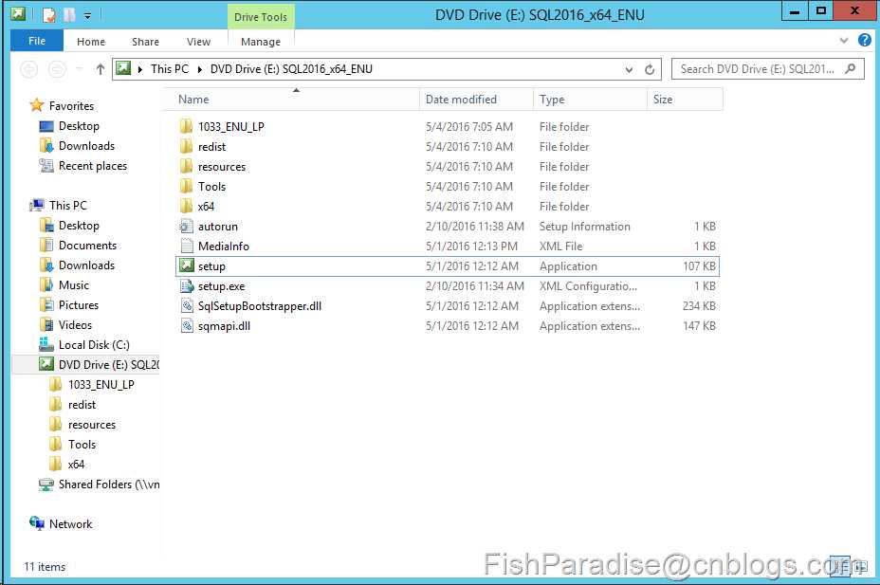Select Local Disk (C:) in navigation pane
The height and width of the screenshot is (585, 880).
94,344
